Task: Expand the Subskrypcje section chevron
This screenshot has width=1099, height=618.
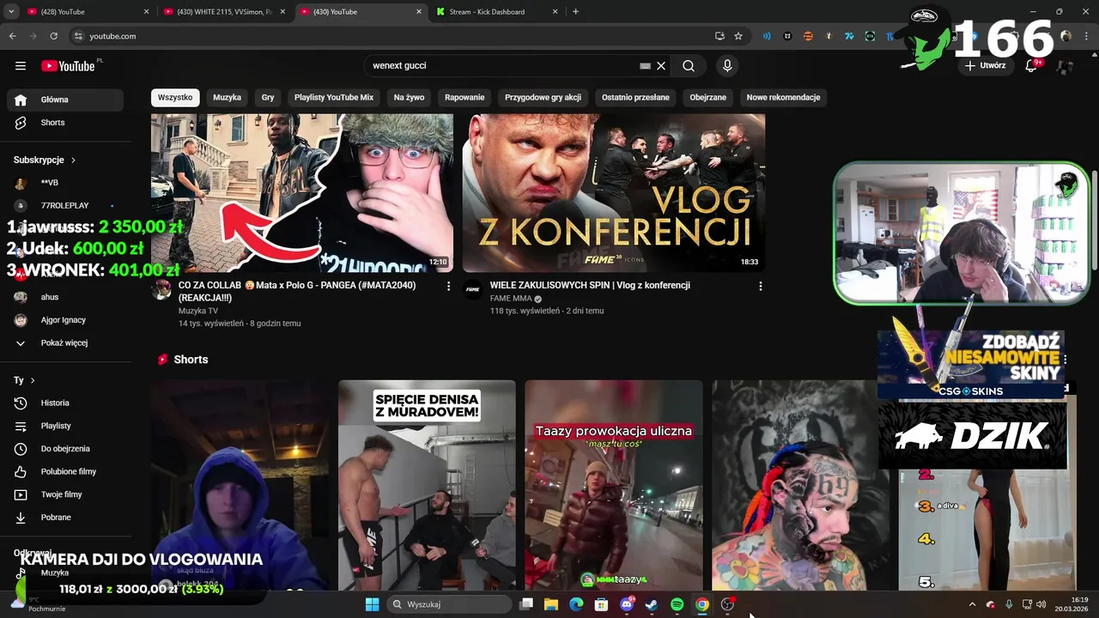Action: click(73, 161)
